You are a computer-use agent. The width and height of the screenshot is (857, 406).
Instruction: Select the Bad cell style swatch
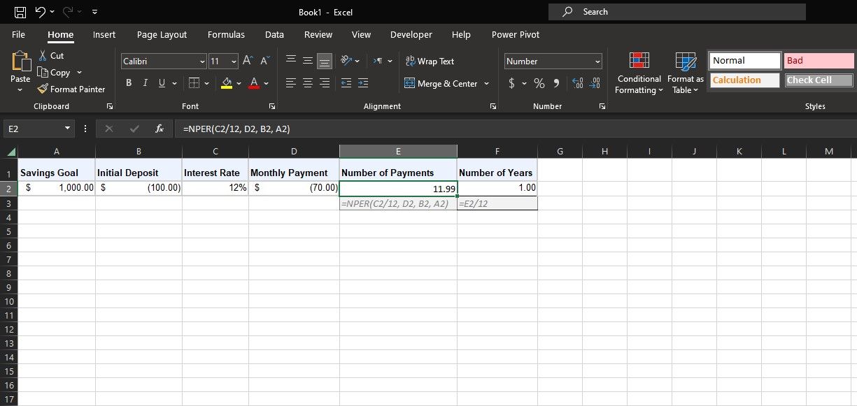818,60
